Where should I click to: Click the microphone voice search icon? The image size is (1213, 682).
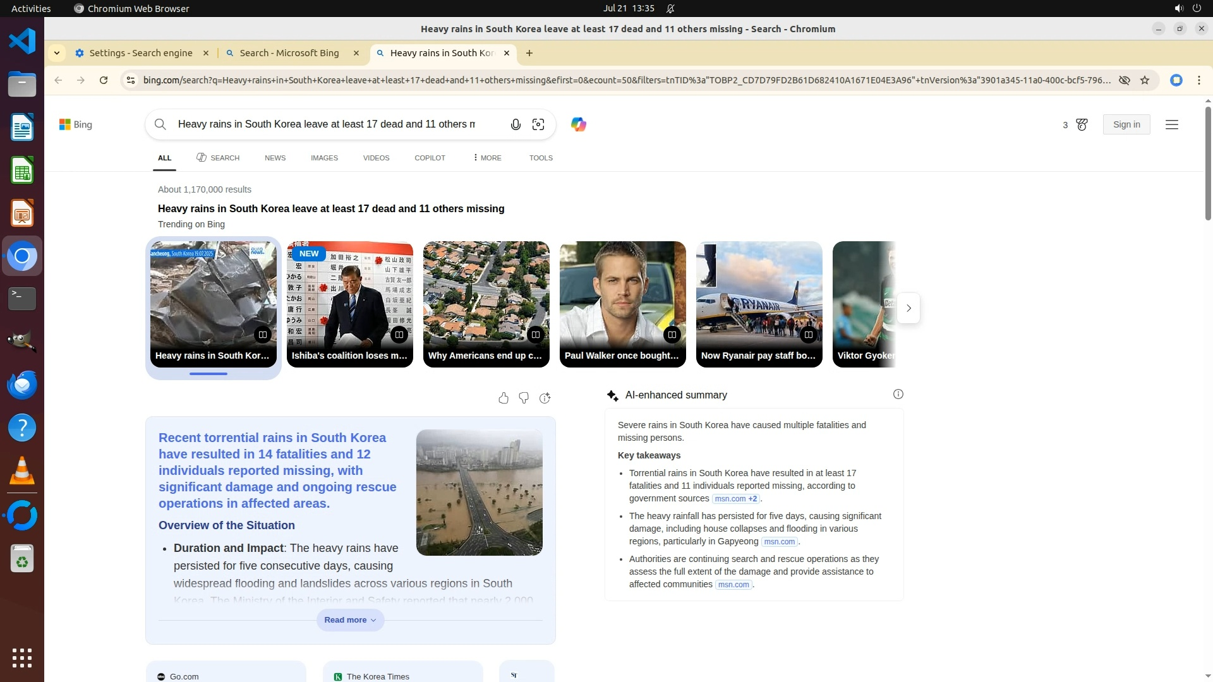[516, 124]
